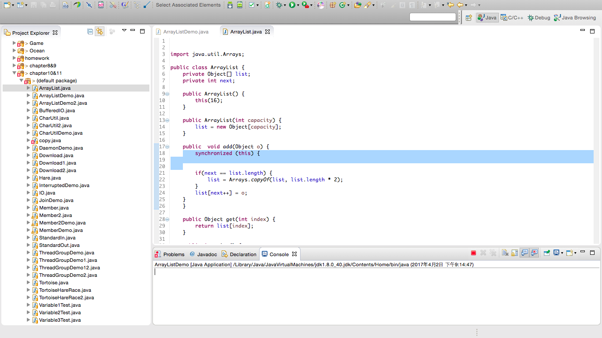Image resolution: width=602 pixels, height=338 pixels.
Task: Expand the chapter8&9 project
Action: [x=14, y=66]
